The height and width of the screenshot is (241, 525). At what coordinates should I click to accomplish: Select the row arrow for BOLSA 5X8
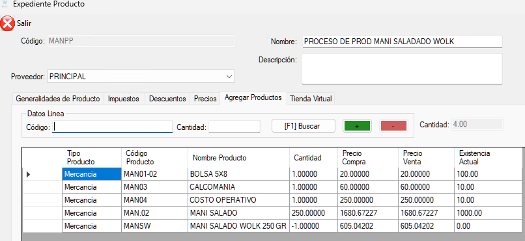coord(28,174)
